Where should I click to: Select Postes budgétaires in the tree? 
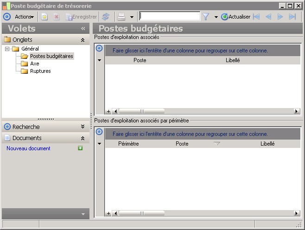click(51, 56)
